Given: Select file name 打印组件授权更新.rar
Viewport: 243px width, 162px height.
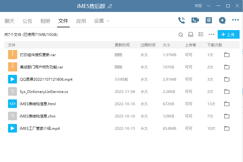Looking at the screenshot, I should point(38,55).
